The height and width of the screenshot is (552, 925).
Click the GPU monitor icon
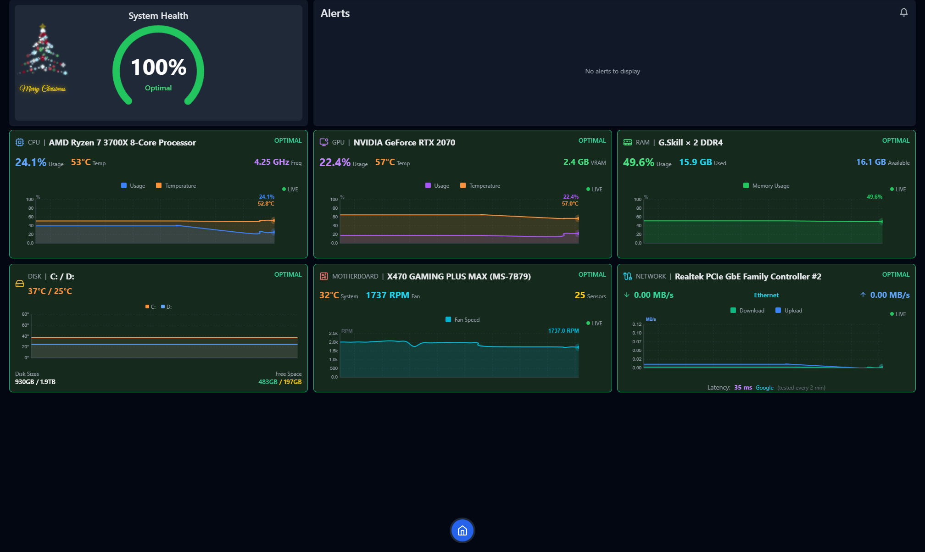pos(324,142)
